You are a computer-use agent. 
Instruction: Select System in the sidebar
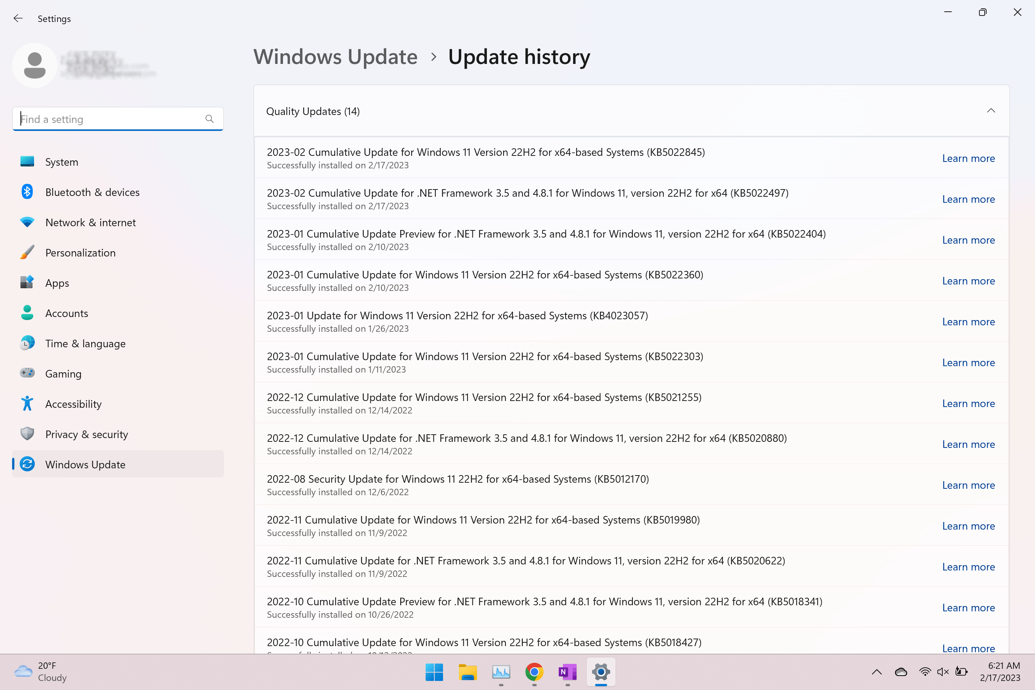click(62, 162)
